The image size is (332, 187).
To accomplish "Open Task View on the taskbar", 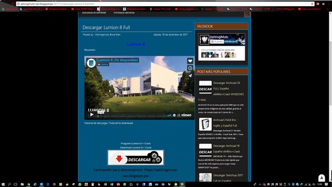I will [16, 184].
